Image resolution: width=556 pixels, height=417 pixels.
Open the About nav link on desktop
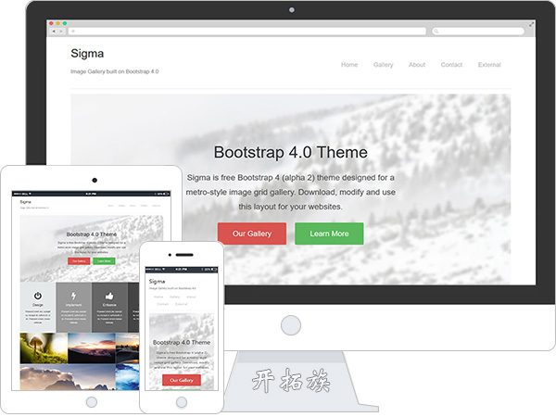pyautogui.click(x=417, y=65)
